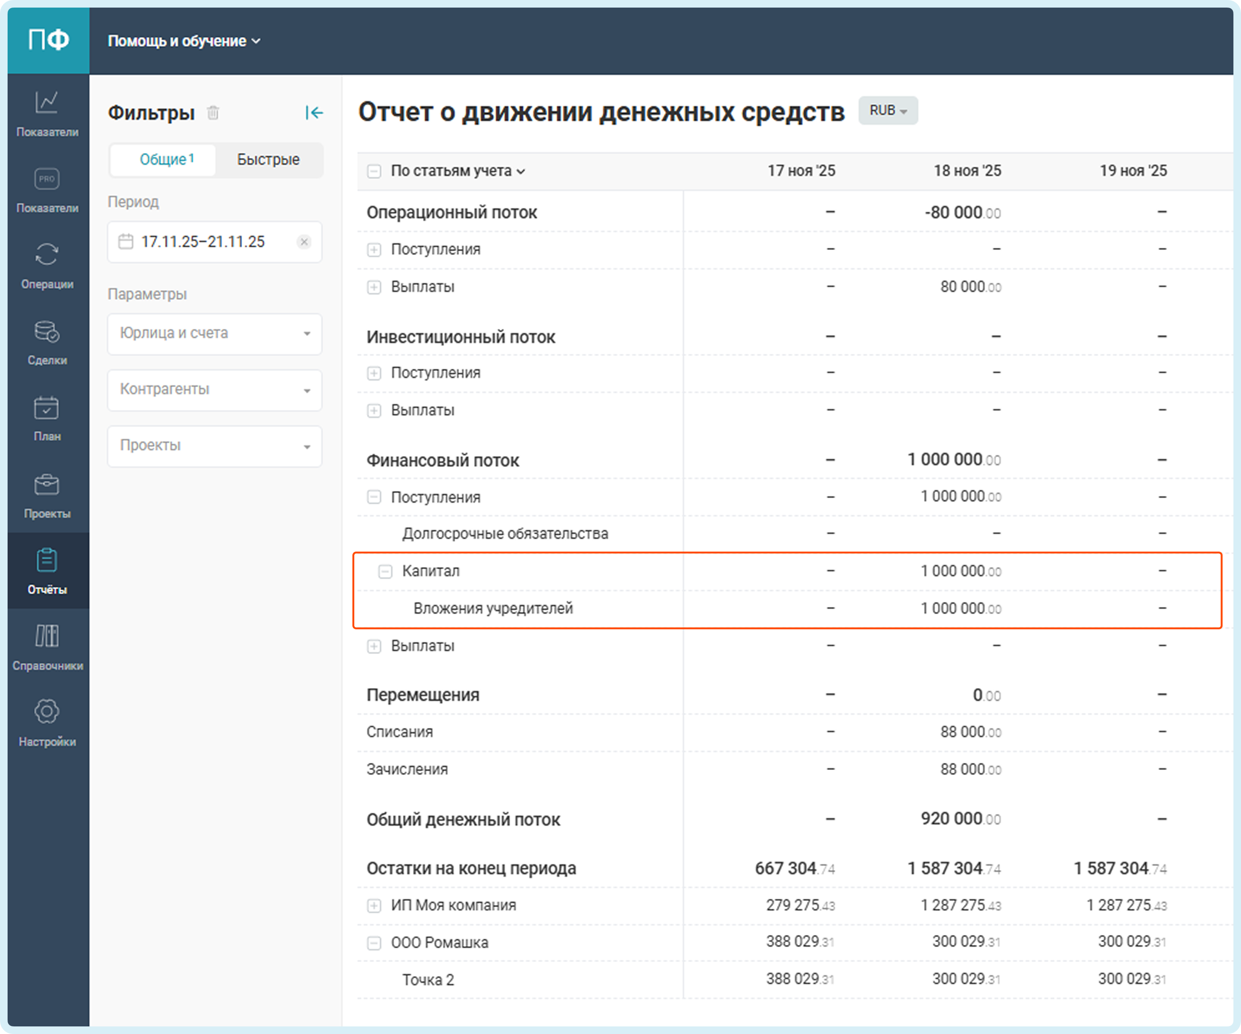
Task: Switch to the Быстрые filters tab
Action: (268, 160)
